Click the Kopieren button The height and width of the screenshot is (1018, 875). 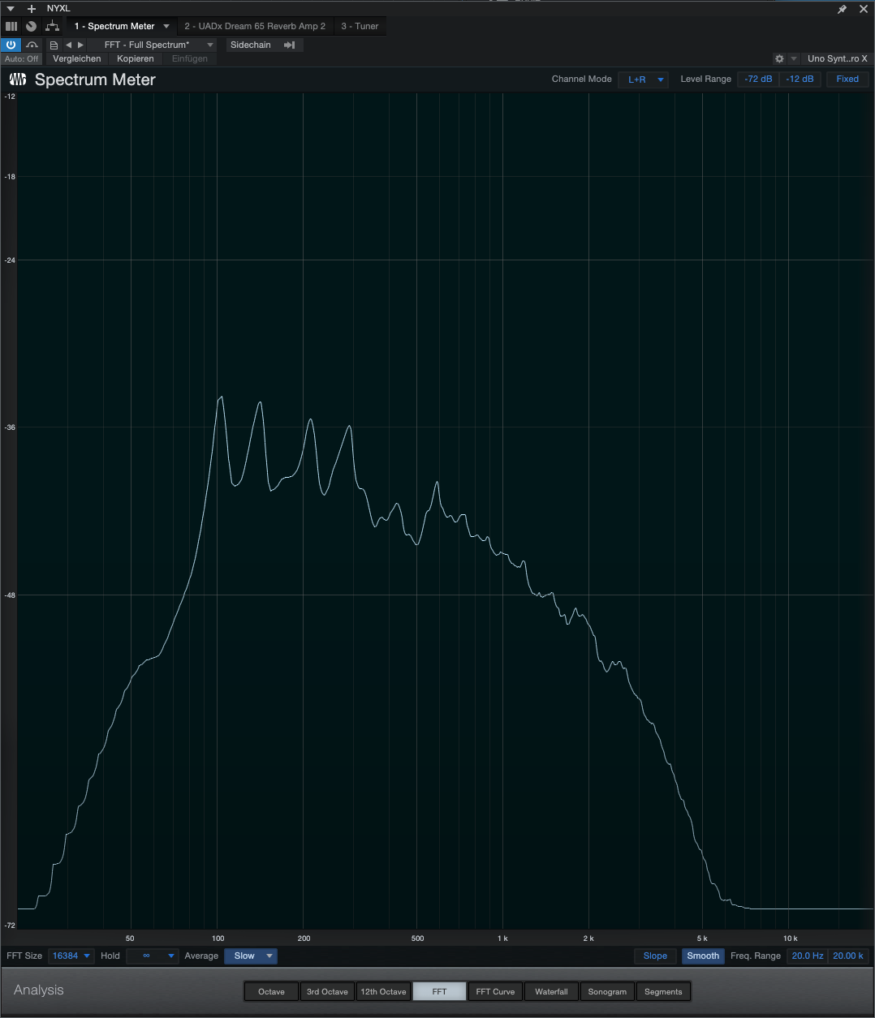136,59
